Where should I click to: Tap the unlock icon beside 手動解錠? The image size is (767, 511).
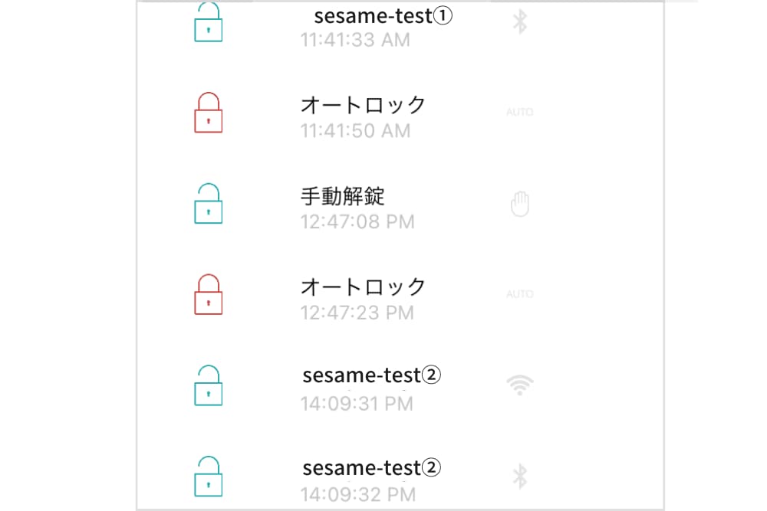tap(207, 204)
